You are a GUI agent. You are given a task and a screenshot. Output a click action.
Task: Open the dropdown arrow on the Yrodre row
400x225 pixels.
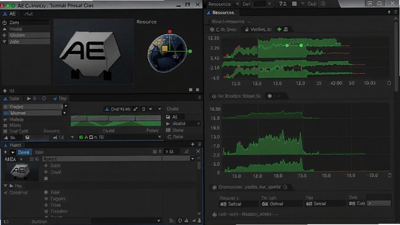pos(66,106)
